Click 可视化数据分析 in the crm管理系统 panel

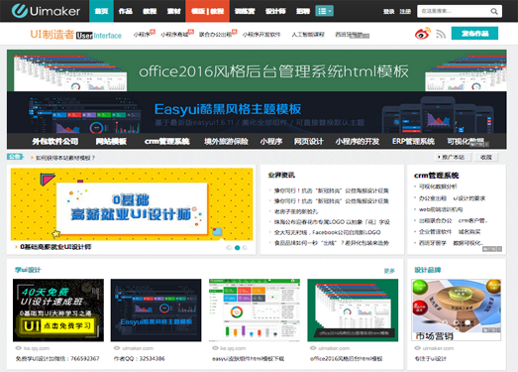point(438,186)
